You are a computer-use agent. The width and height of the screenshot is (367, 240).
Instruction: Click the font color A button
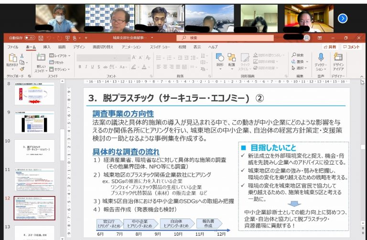coord(144,67)
